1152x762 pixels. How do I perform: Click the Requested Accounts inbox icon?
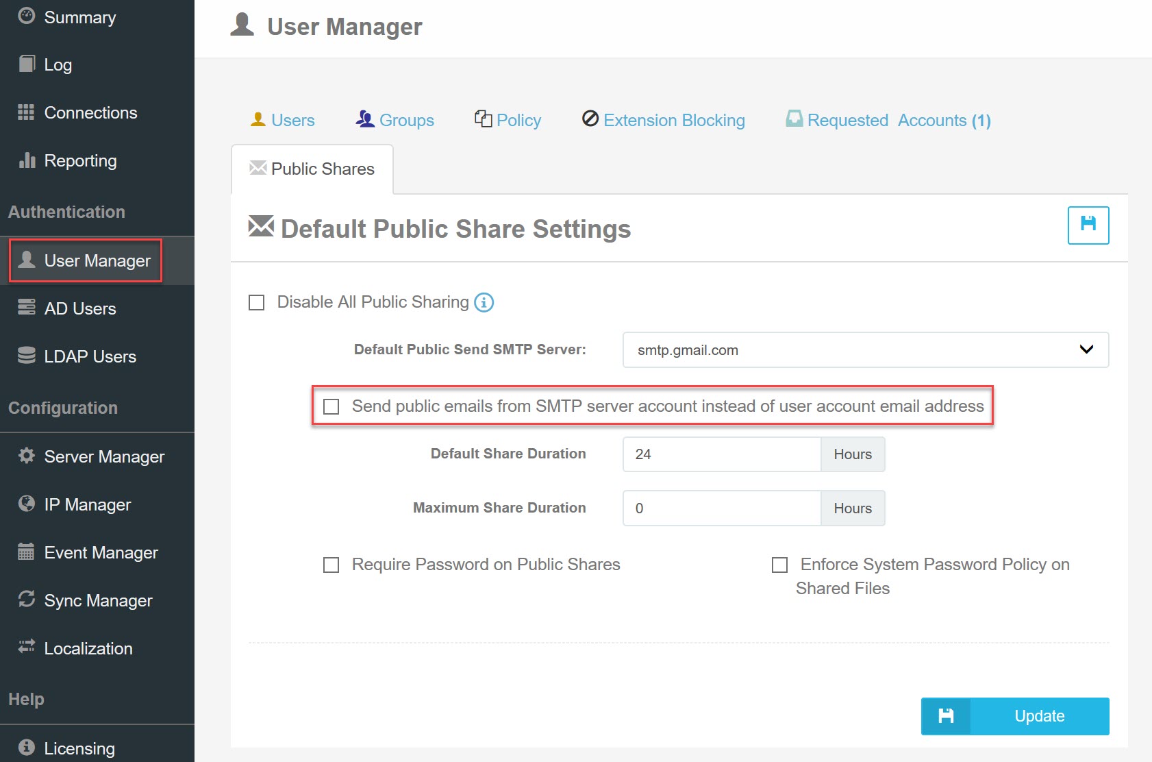point(794,119)
